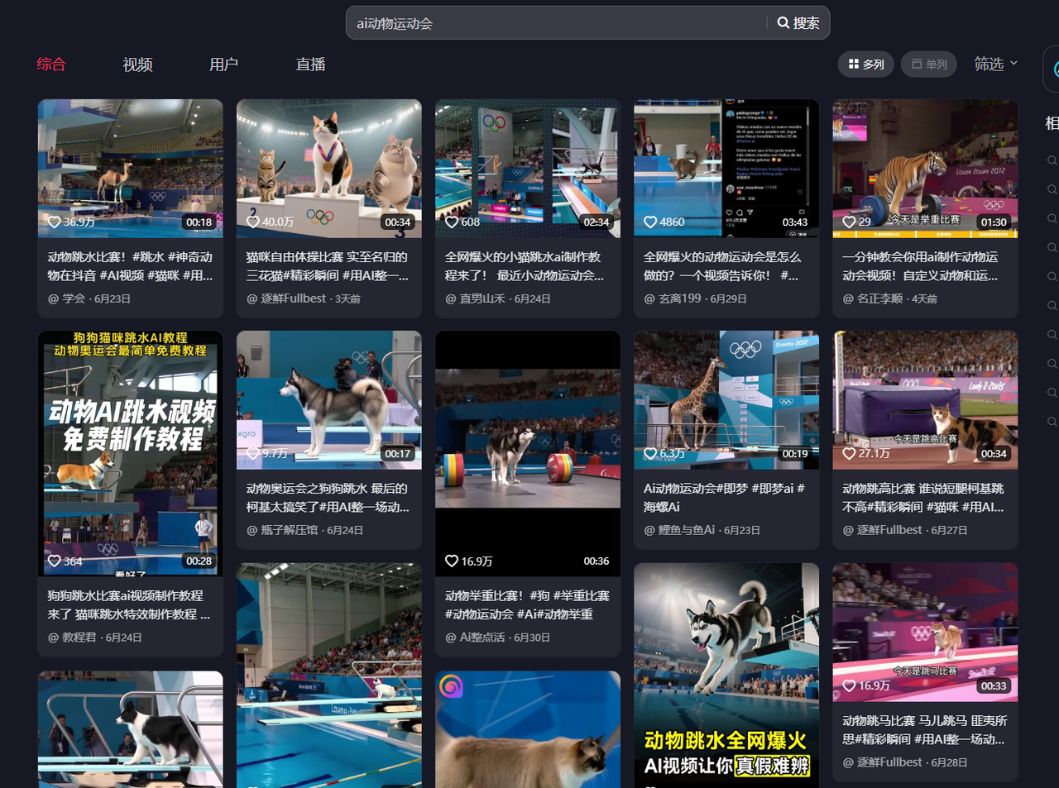Like the husky weightlifting video with 16.9万
The height and width of the screenshot is (788, 1059).
click(x=452, y=561)
